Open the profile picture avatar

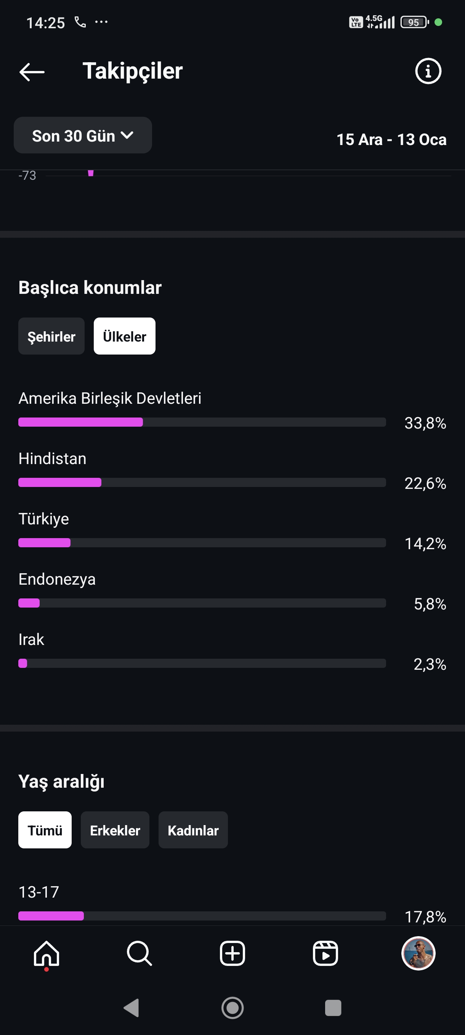[x=418, y=953]
